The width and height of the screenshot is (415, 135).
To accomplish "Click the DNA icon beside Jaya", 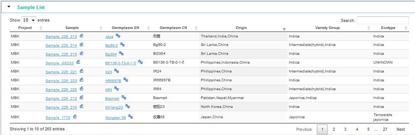I will coord(118,36).
